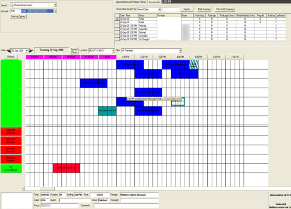Select the Solarium 1 resource row label
The height and width of the screenshot is (209, 291).
(x=11, y=140)
